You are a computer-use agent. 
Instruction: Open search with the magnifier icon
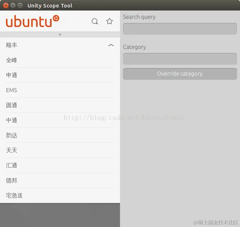pos(95,21)
